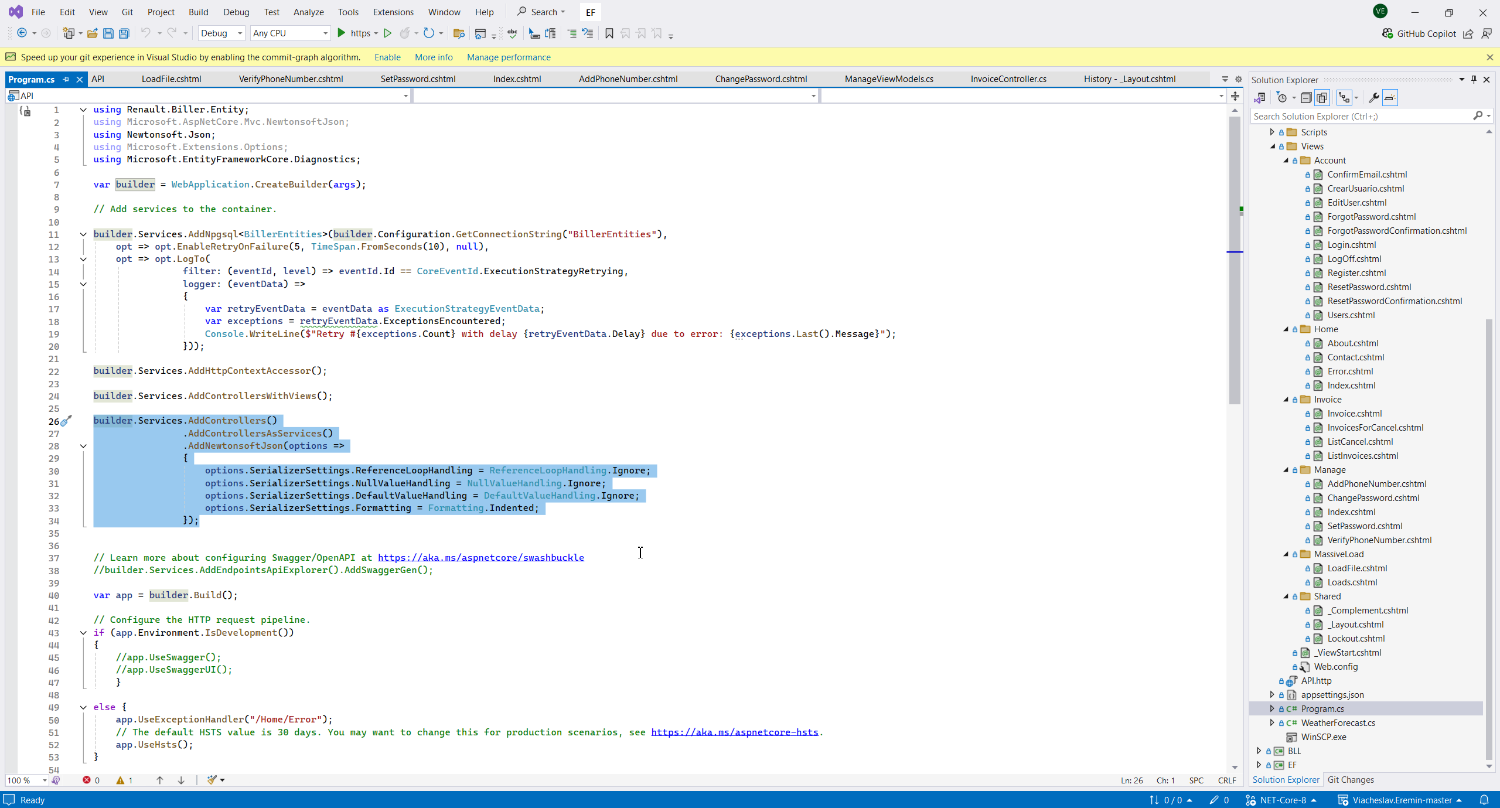This screenshot has height=808, width=1500.
Task: Collapse the Manage folder in Solution Explorer
Action: pos(1286,470)
